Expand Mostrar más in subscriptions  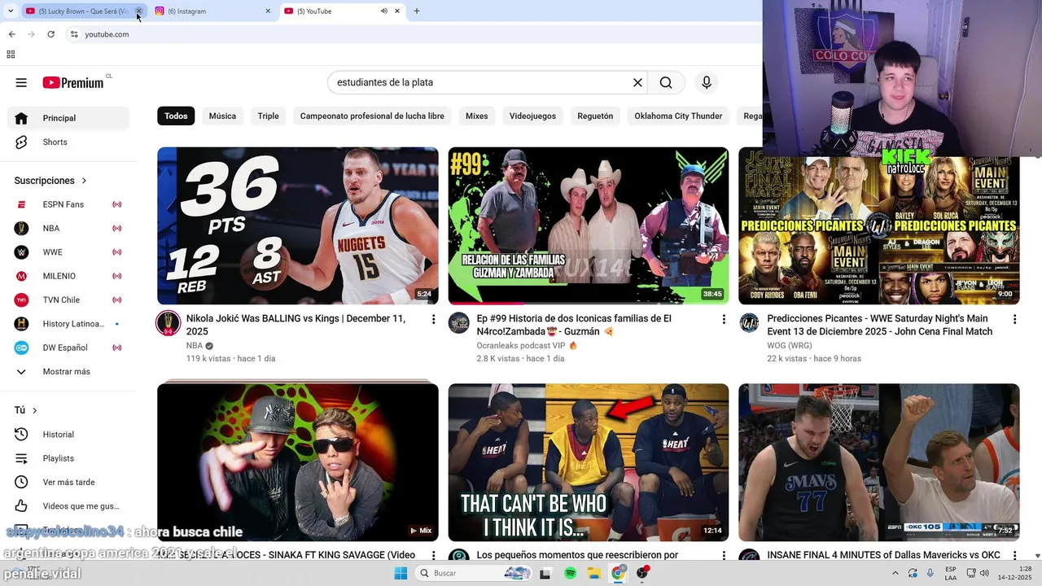(x=68, y=371)
